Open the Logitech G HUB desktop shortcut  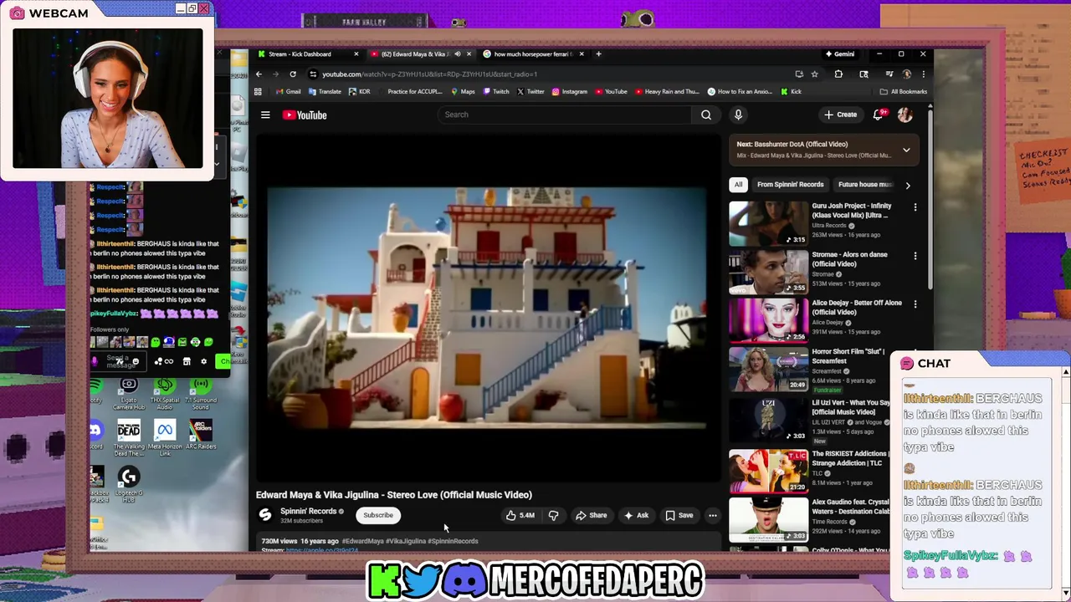tap(128, 485)
